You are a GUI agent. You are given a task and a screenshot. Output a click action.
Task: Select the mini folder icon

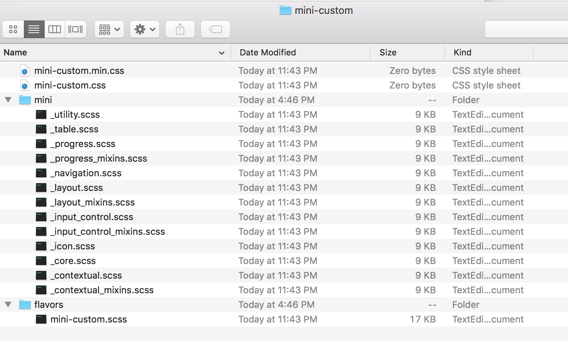[x=25, y=100]
